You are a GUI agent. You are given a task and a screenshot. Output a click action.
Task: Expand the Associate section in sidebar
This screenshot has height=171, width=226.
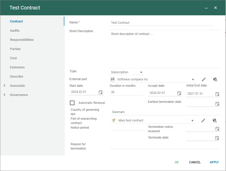click(4, 86)
